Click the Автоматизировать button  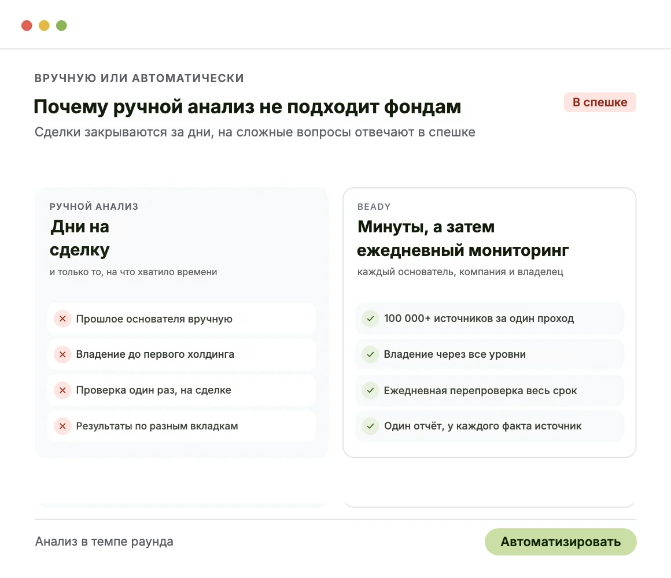pyautogui.click(x=561, y=542)
